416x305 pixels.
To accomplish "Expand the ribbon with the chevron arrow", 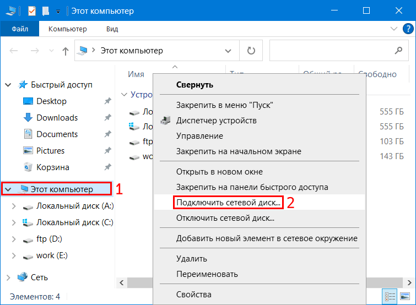I will point(393,29).
